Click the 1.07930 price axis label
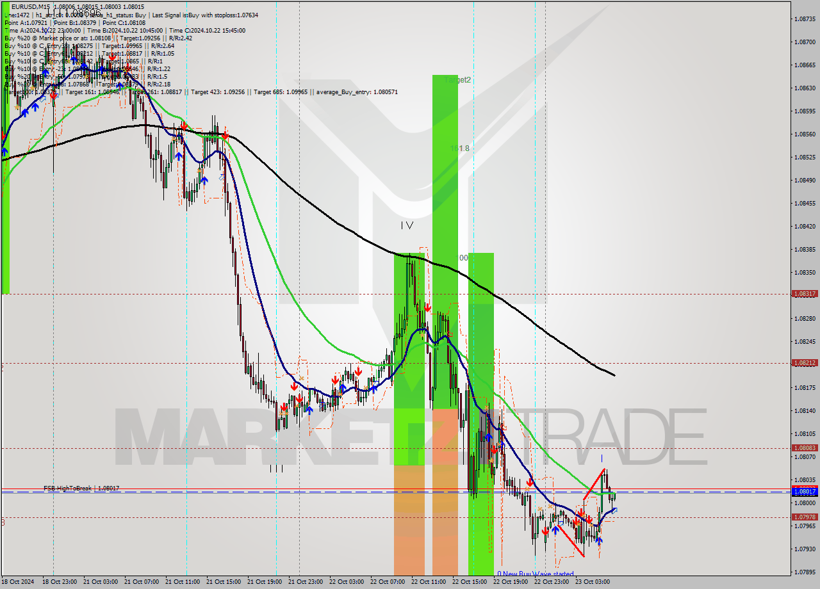Screen dimensions: 820x589 click(805, 549)
